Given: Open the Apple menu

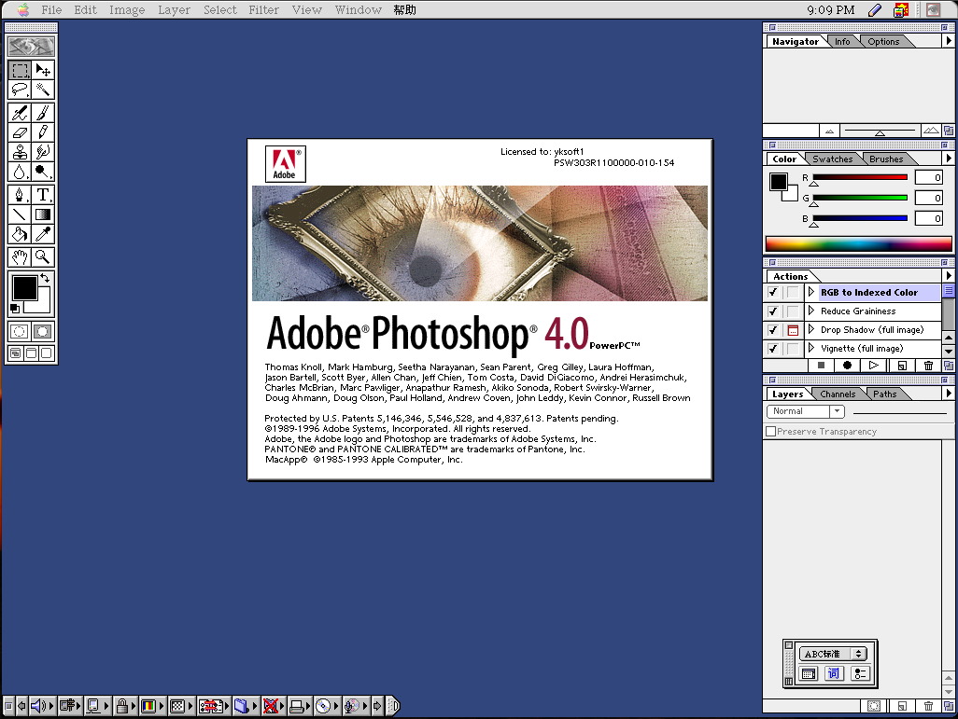Looking at the screenshot, I should click(x=23, y=9).
